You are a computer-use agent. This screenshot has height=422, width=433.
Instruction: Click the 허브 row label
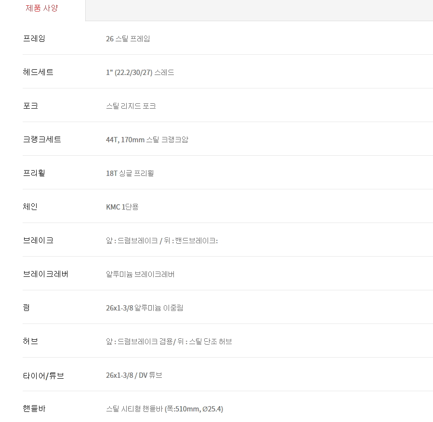point(30,341)
